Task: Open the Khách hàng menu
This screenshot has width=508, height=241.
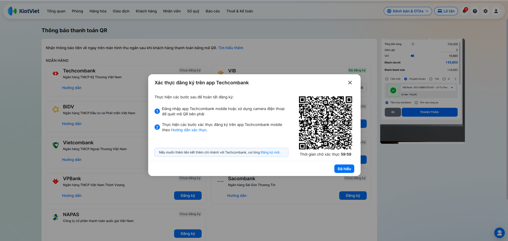Action: (146, 11)
